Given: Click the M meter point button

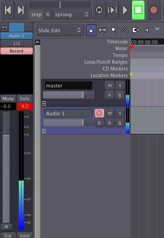Looking at the screenshot, I should click(x=6, y=227).
